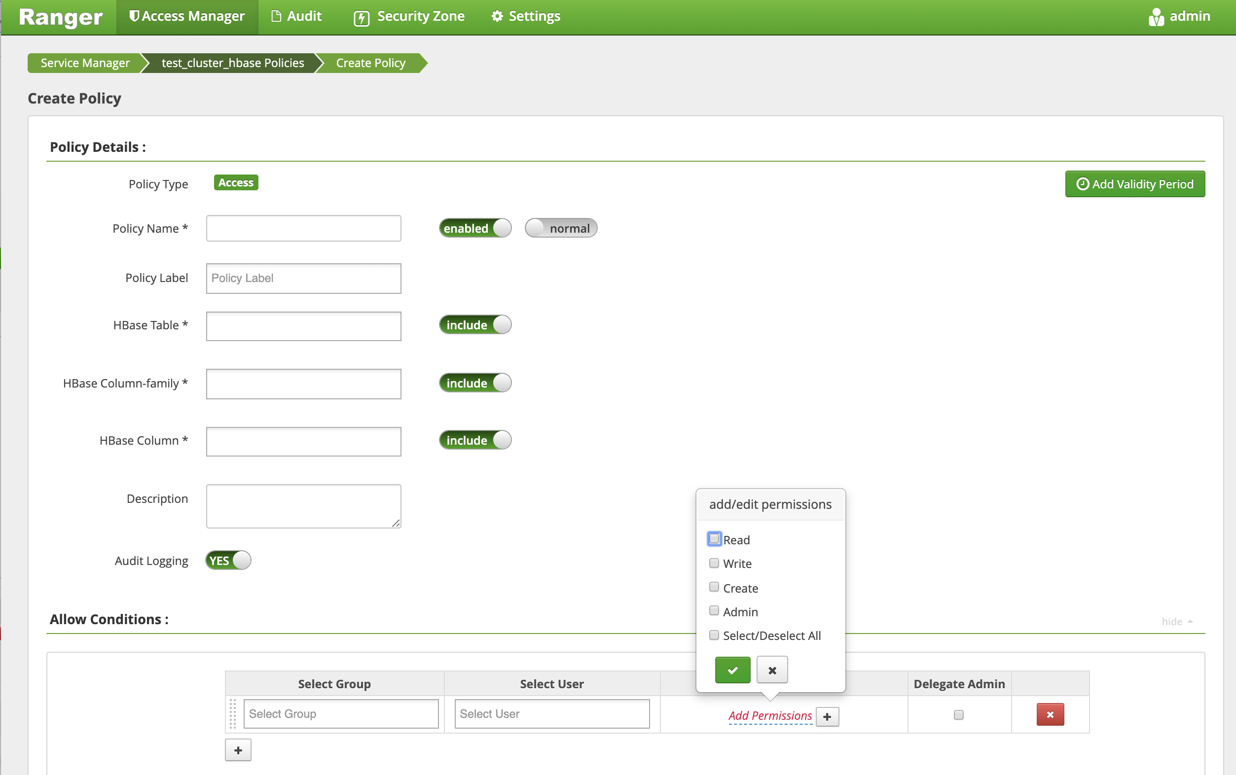Image resolution: width=1236 pixels, height=775 pixels.
Task: Select the Write permission checkbox
Action: (x=714, y=564)
